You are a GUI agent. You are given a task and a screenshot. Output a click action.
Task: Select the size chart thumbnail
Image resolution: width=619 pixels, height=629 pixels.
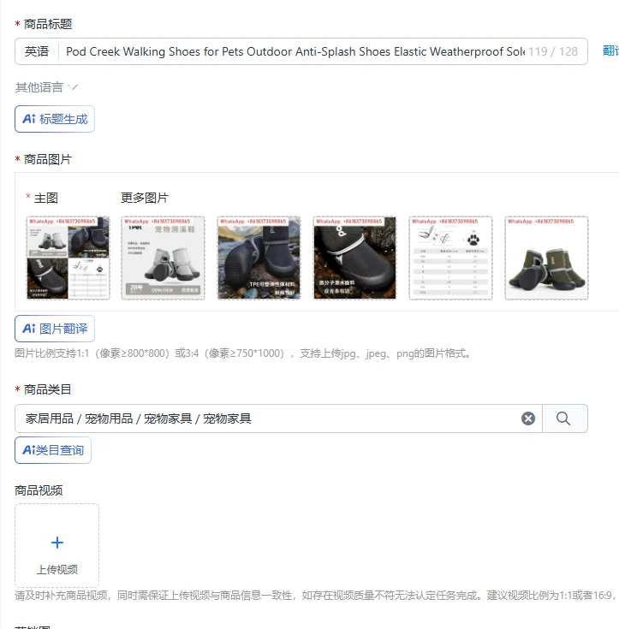point(450,258)
